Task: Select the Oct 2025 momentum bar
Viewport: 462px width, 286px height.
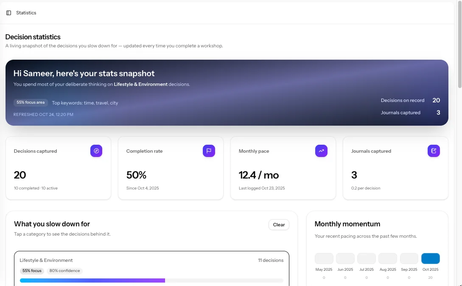Action: coord(430,258)
